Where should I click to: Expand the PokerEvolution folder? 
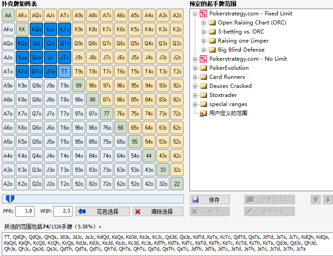pyautogui.click(x=195, y=68)
